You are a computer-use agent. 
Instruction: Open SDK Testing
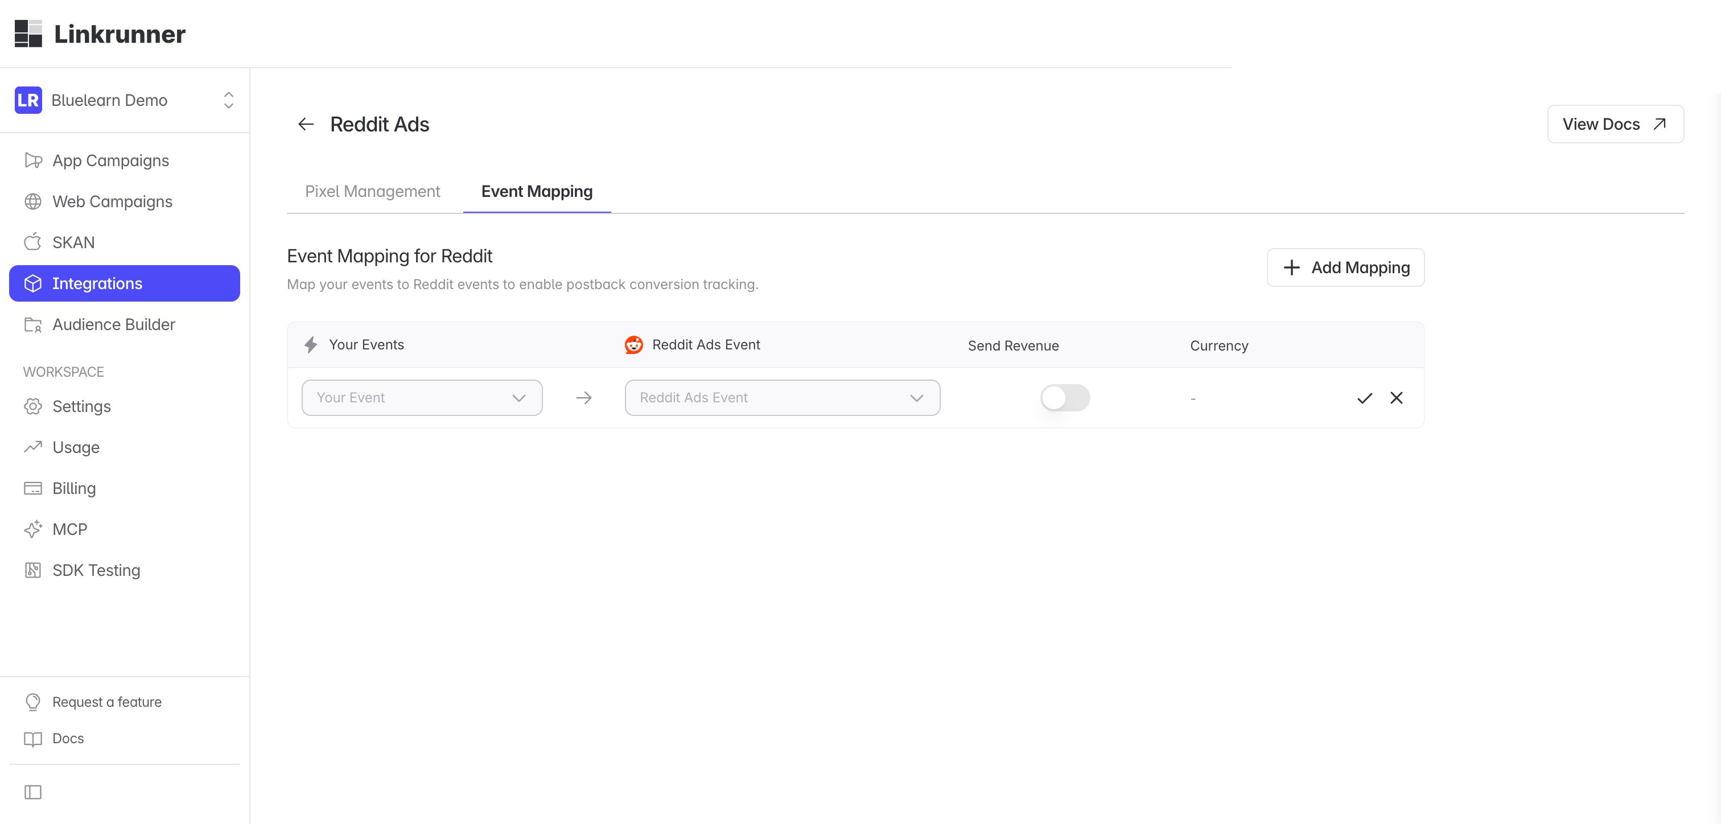click(124, 570)
